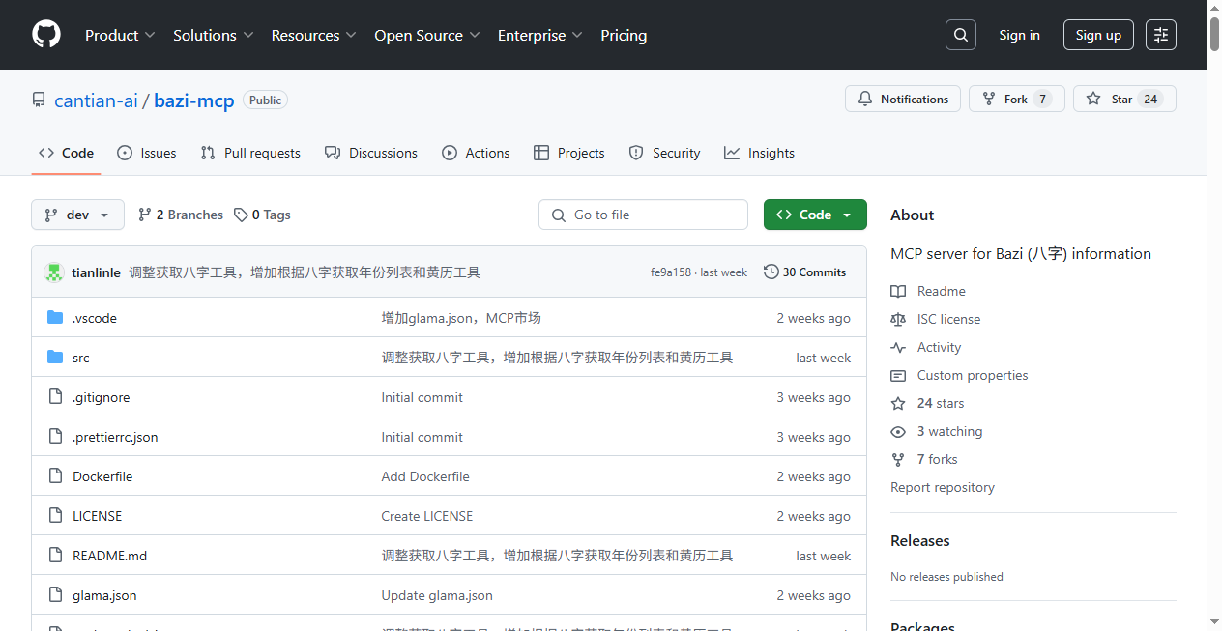Open the Pricing link
This screenshot has width=1222, height=631.
(624, 35)
